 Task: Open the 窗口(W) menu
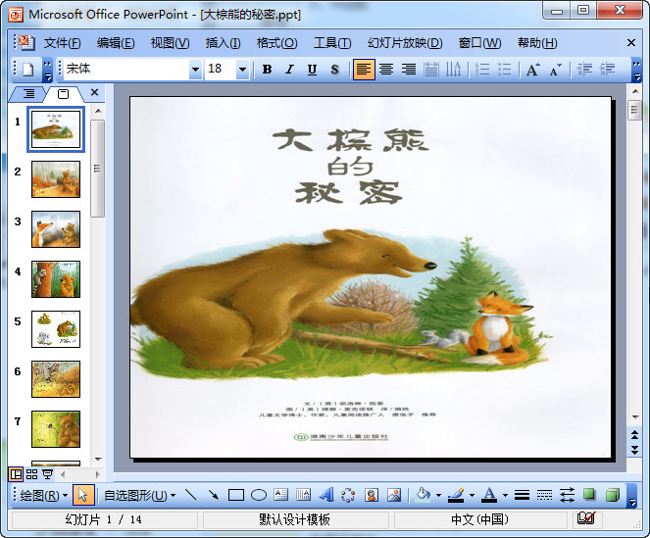point(479,43)
